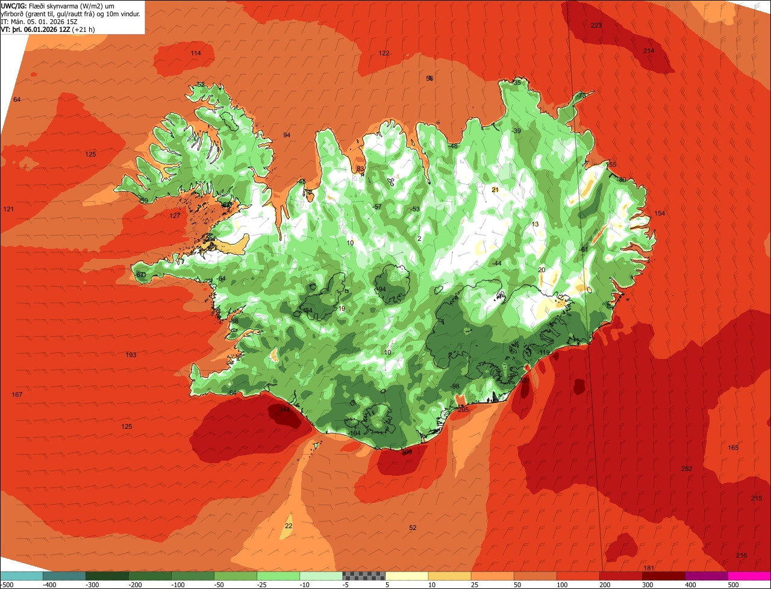The image size is (771, 589).
Task: Select the '114' value northwest of Iceland
Action: click(196, 53)
